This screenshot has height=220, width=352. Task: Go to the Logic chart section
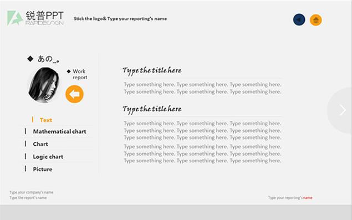coord(48,157)
